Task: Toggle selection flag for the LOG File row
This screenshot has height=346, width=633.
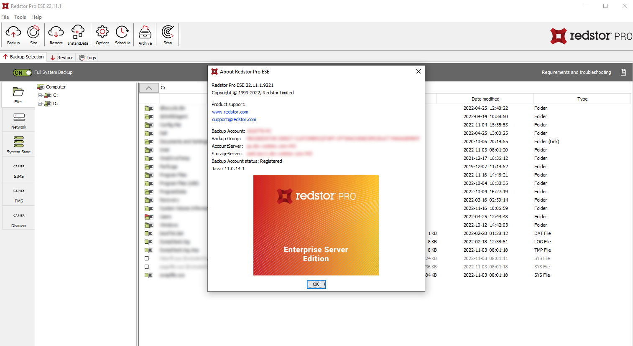Action: coord(149,242)
